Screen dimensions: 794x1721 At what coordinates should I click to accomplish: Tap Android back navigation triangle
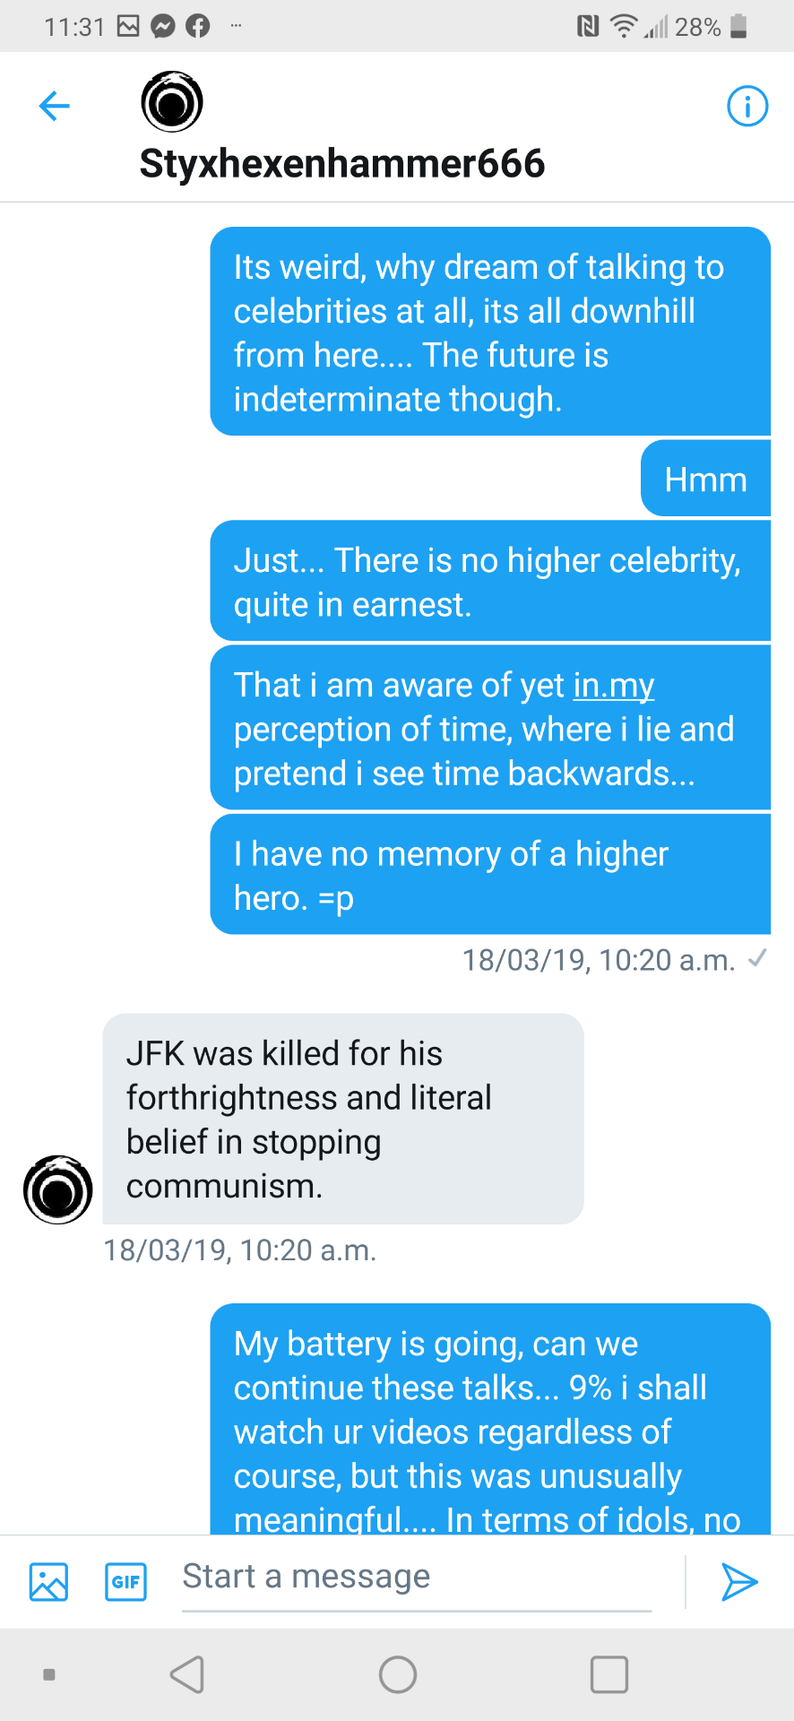tap(187, 1673)
